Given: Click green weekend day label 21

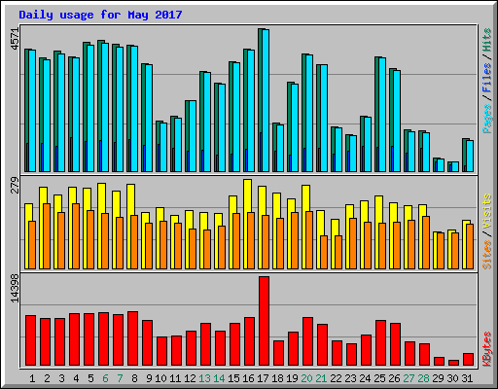Looking at the screenshot, I should (321, 378).
